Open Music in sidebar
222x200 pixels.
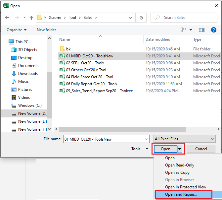click(x=23, y=82)
